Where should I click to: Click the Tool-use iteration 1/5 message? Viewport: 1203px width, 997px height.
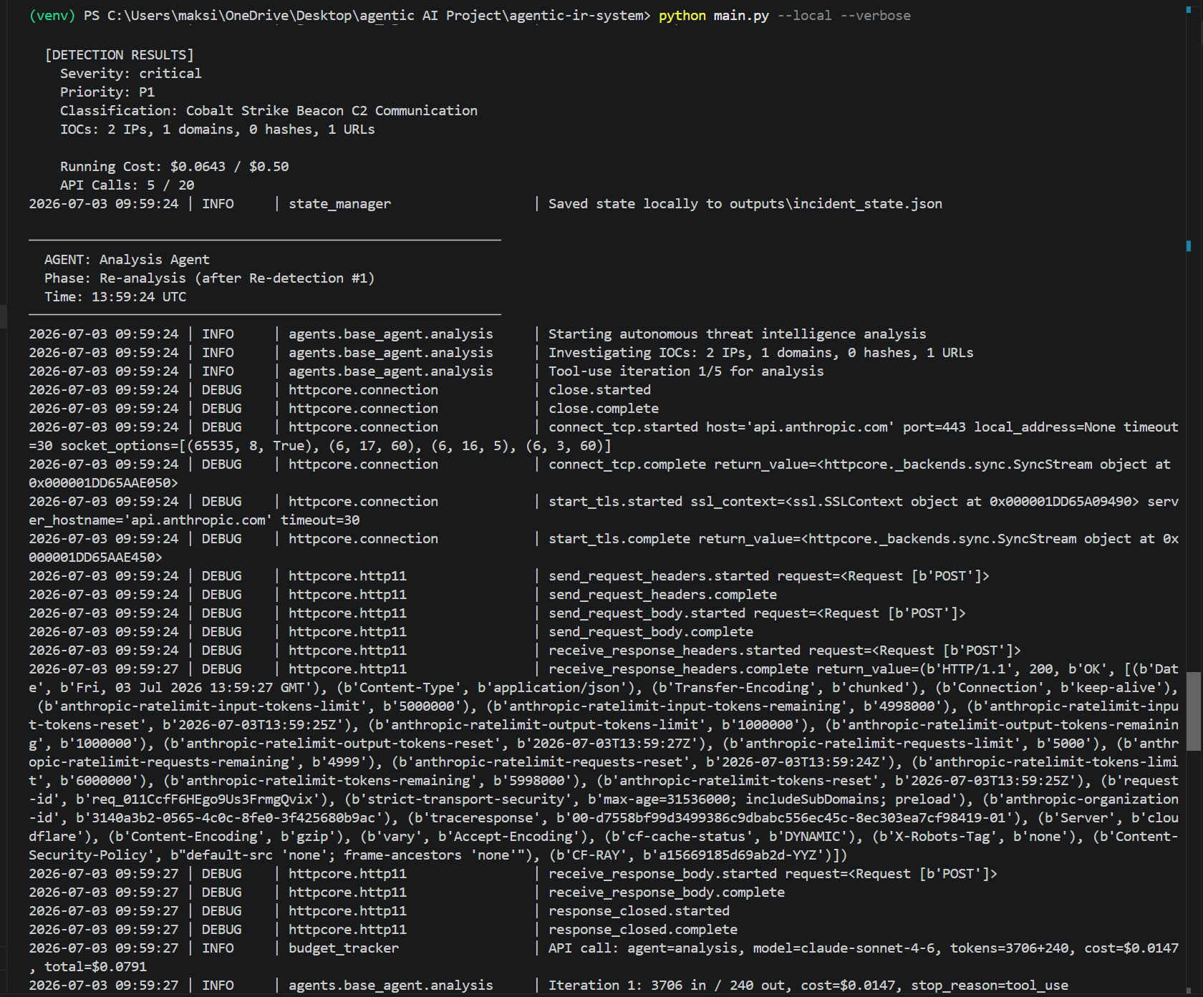pos(686,371)
